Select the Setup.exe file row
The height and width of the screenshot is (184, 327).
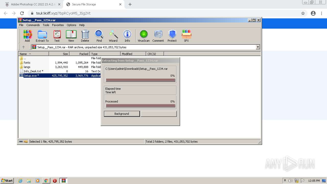tap(60, 76)
